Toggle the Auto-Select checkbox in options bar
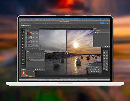 [24, 23]
